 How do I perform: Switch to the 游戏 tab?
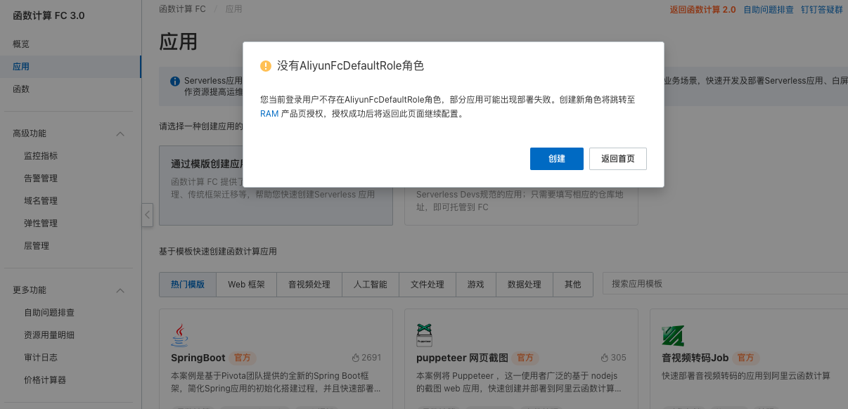pyautogui.click(x=475, y=285)
